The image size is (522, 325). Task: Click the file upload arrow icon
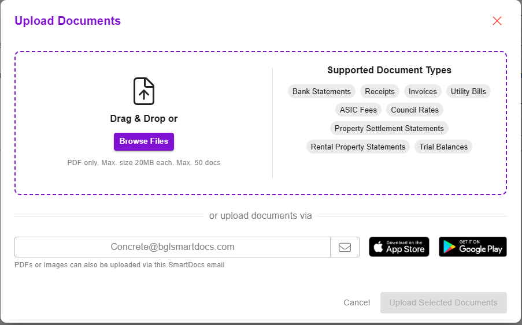point(144,91)
